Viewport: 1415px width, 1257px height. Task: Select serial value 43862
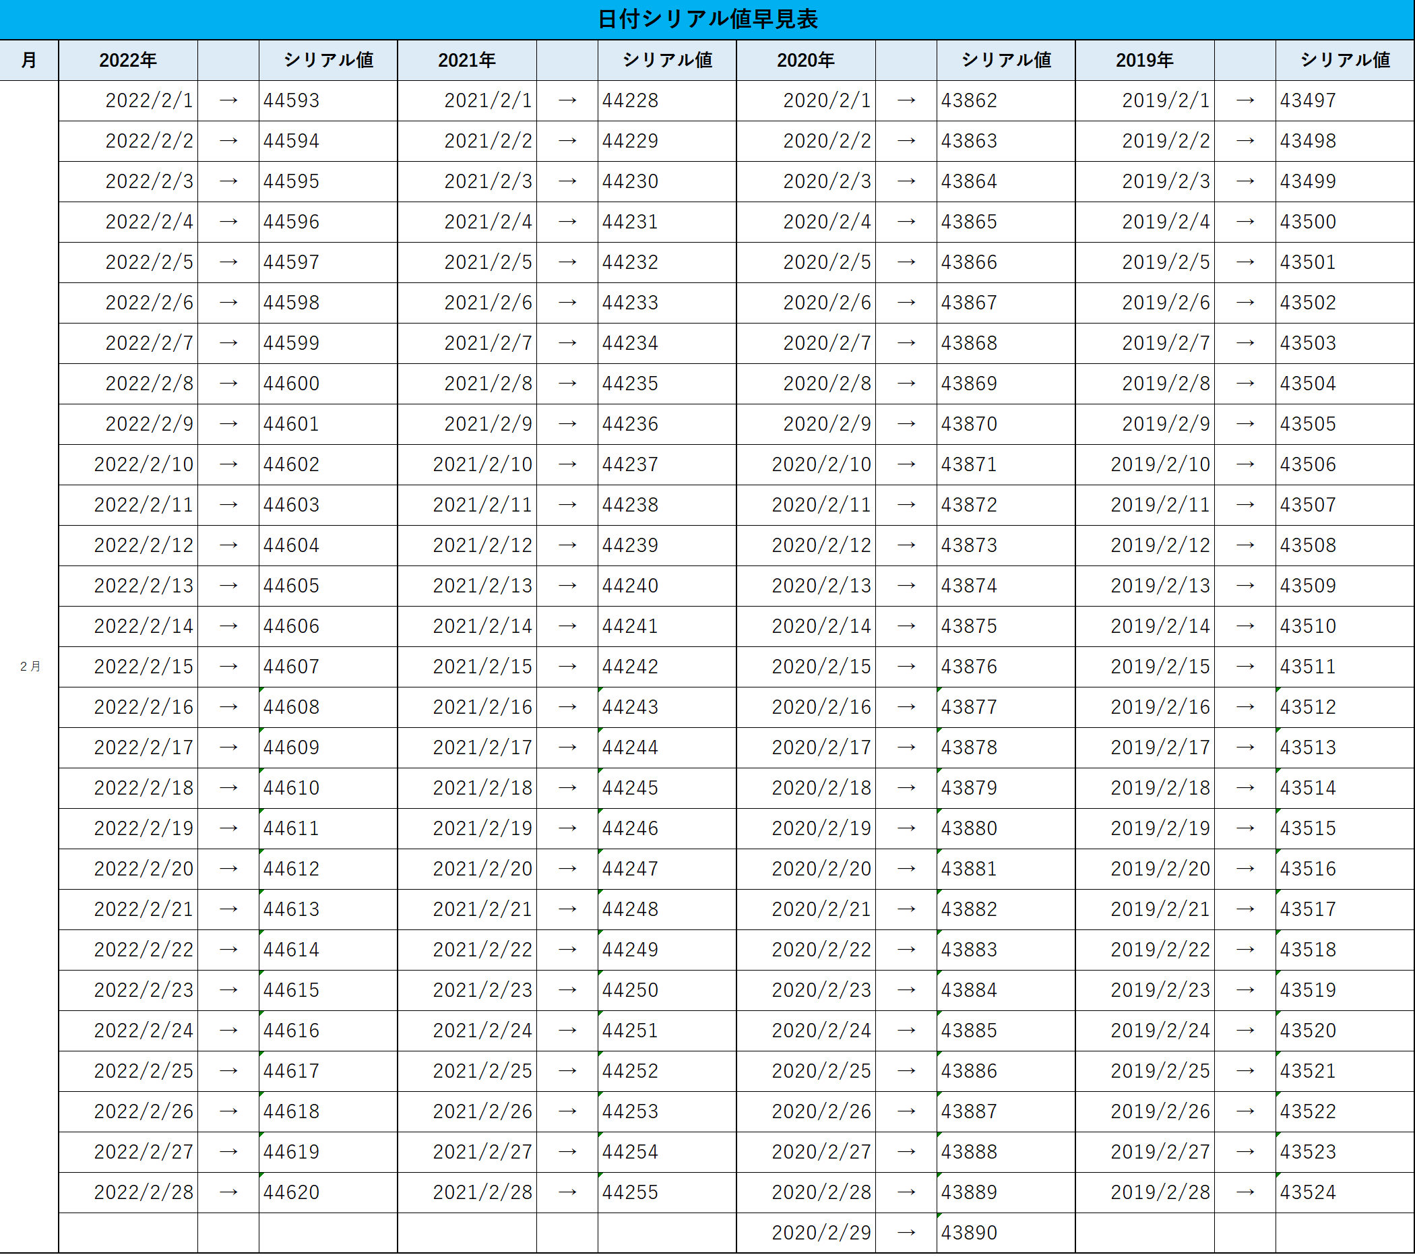[1006, 101]
